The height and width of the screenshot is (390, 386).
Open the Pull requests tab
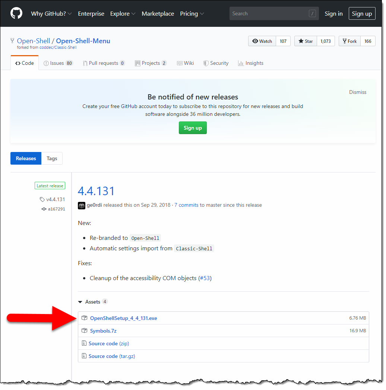point(104,63)
